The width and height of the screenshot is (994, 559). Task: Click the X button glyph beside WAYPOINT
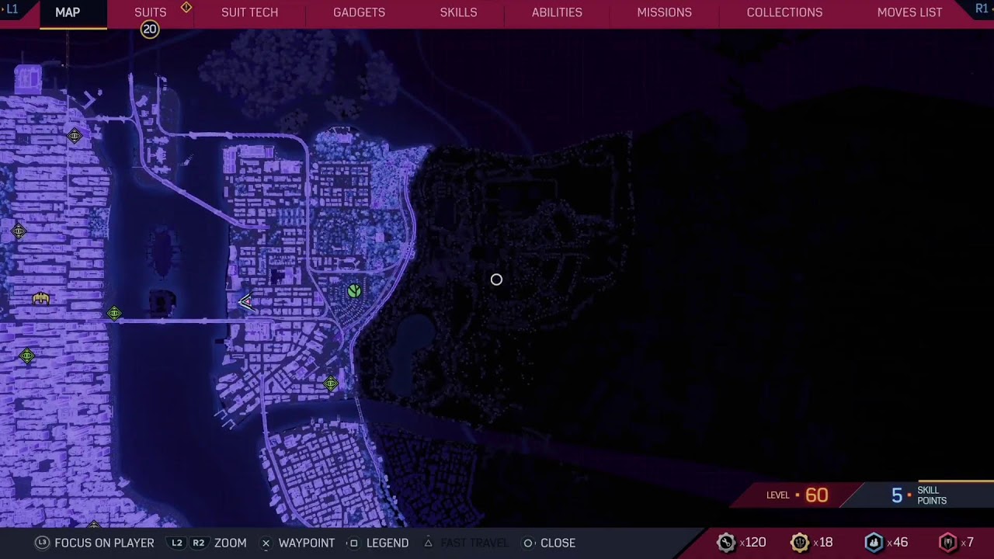(266, 543)
